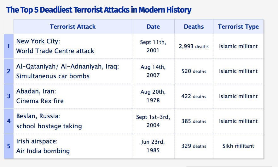The image size is (278, 167).
Task: Click the Deaths column header
Action: [194, 27]
